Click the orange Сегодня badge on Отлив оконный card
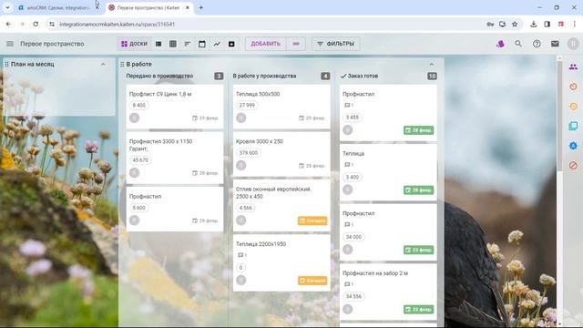This screenshot has width=583, height=328. (312, 220)
